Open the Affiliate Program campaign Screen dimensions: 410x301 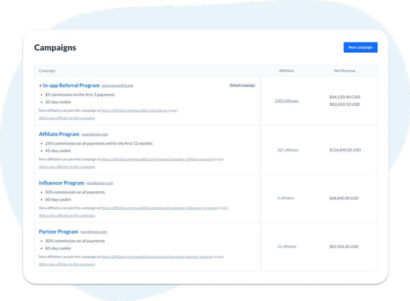59,134
